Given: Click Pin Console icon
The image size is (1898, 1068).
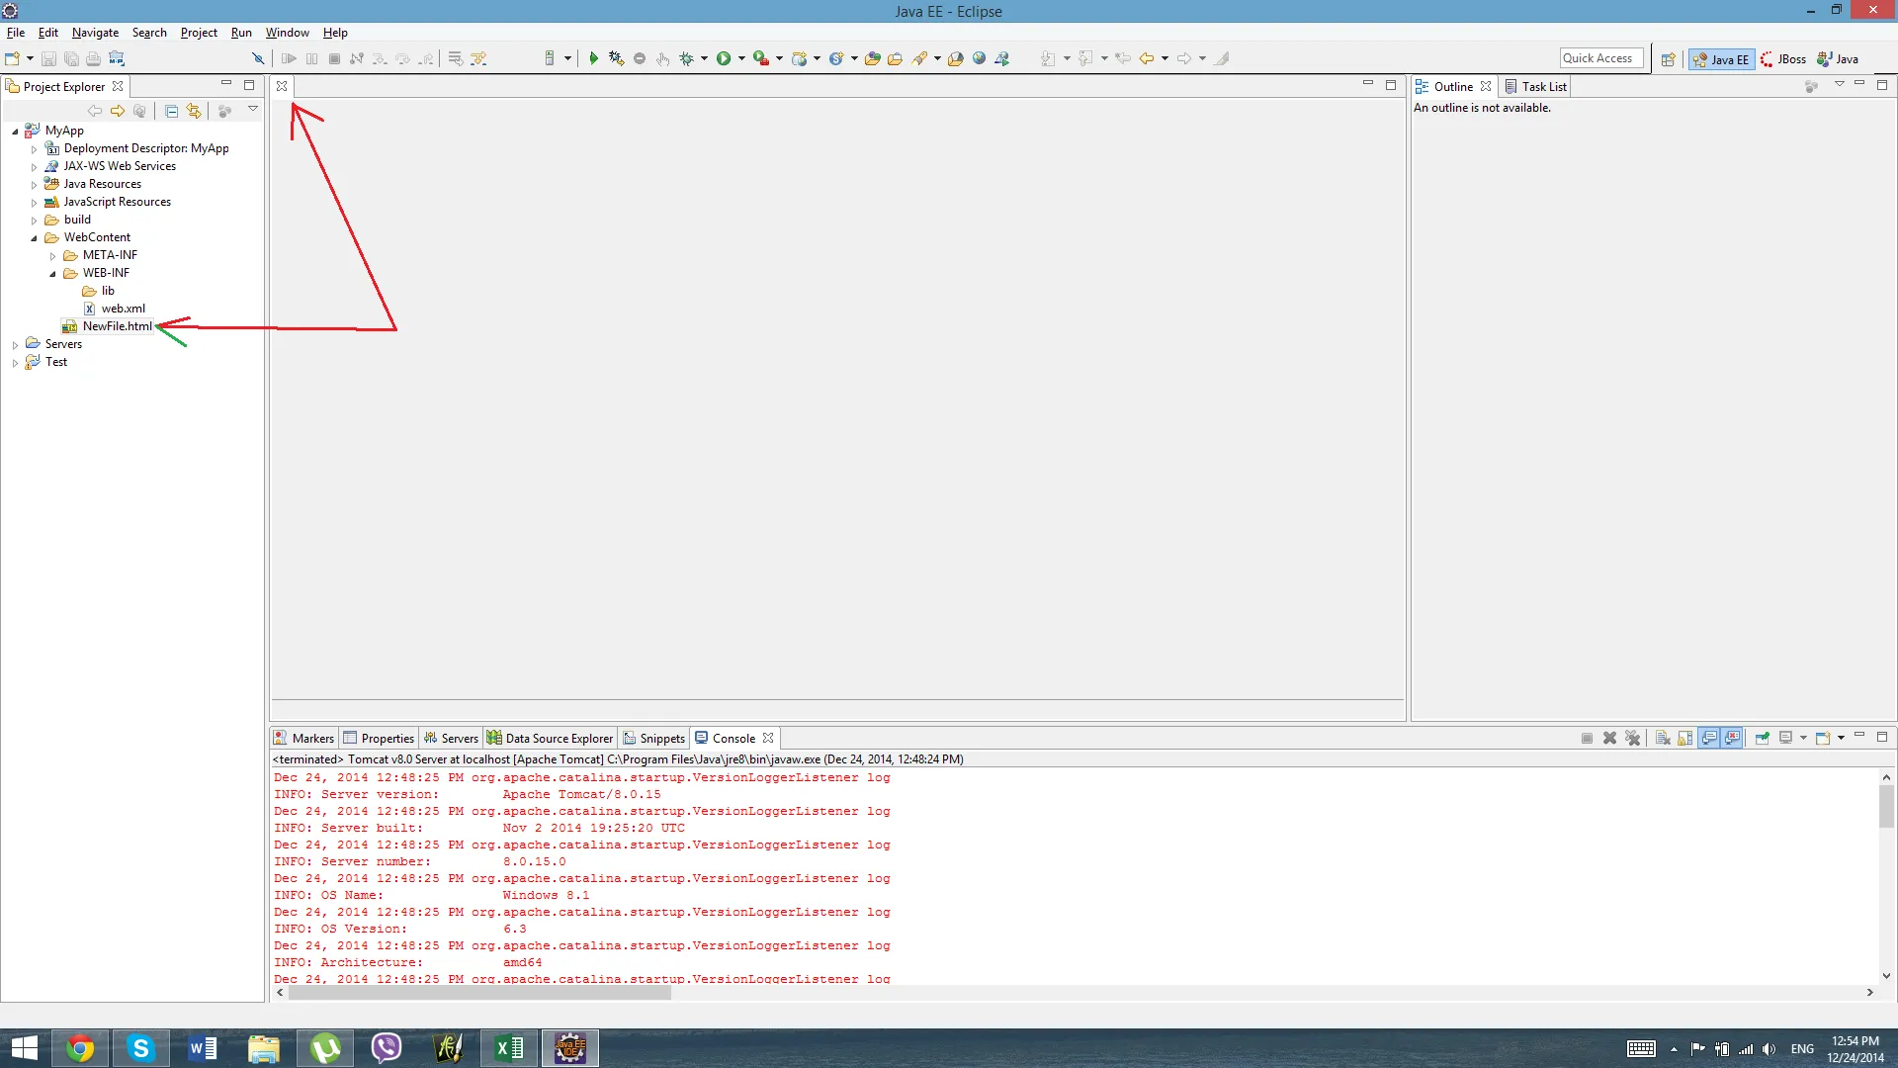Looking at the screenshot, I should (1762, 739).
